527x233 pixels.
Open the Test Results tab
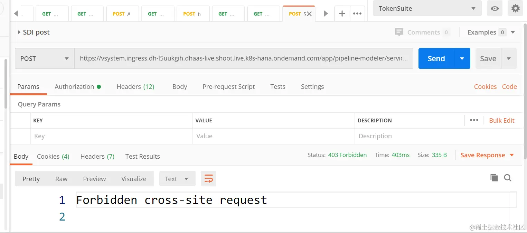pos(143,156)
